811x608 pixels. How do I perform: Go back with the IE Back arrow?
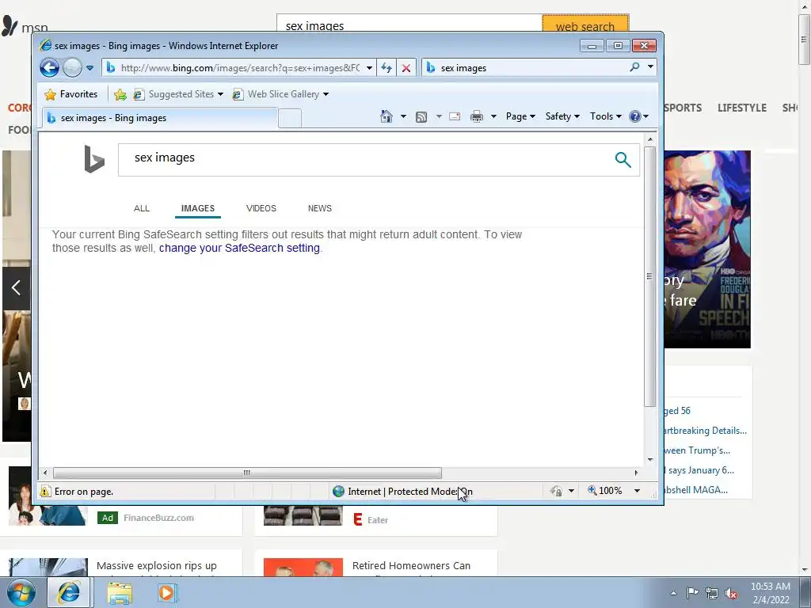[x=50, y=68]
